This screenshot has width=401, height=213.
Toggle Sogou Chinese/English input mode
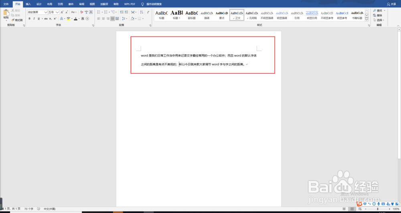(x=365, y=204)
